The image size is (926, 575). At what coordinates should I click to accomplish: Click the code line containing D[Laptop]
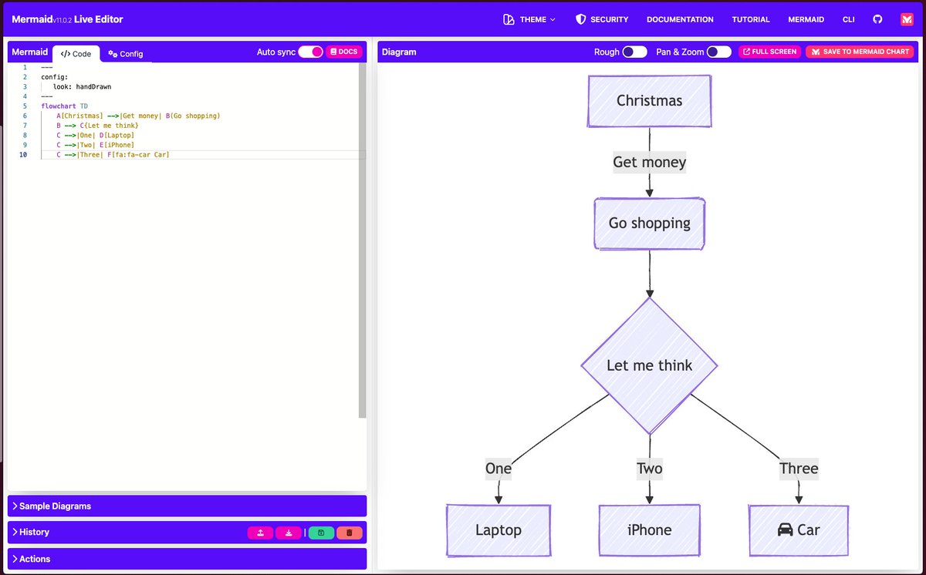coord(95,135)
